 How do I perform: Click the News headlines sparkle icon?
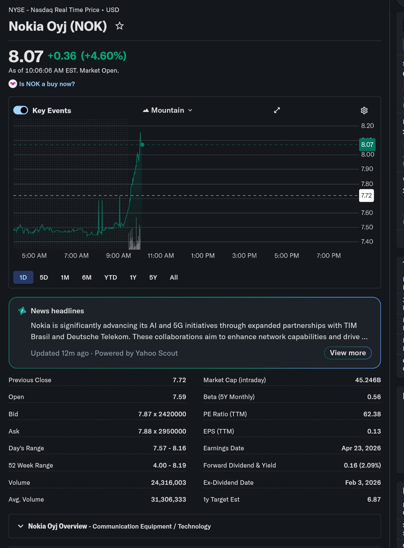pos(22,311)
